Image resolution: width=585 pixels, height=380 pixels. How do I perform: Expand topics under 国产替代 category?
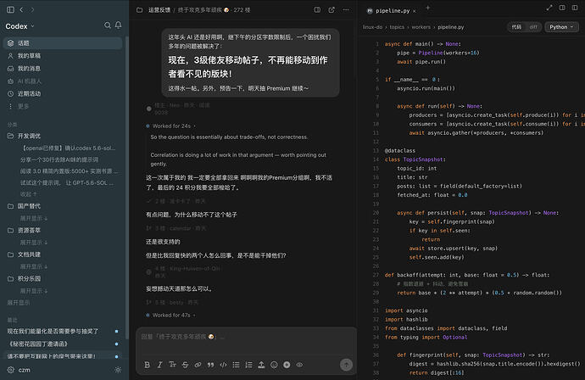click(34, 218)
